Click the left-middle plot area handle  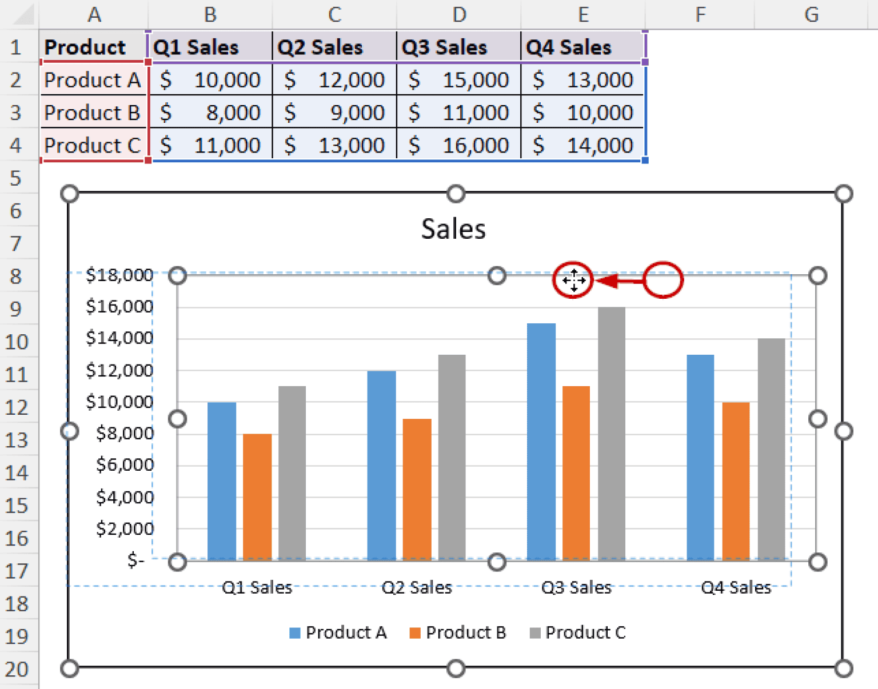pos(177,419)
